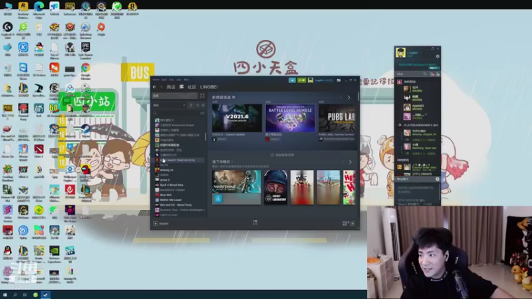Advance the play-next shelf with the right arrow
This screenshot has width=532, height=299.
tap(350, 162)
